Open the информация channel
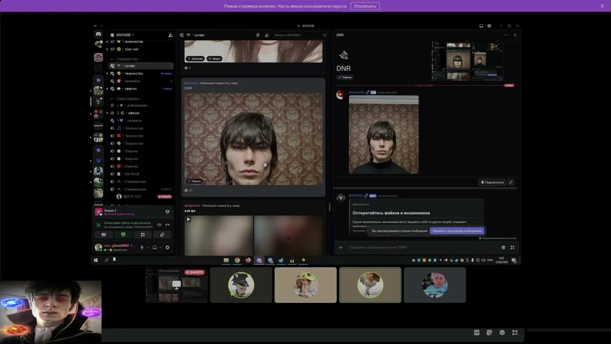 click(x=141, y=105)
